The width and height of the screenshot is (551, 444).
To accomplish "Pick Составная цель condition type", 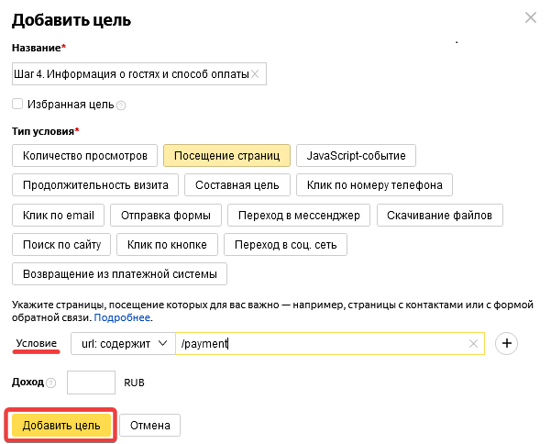I will 237,185.
